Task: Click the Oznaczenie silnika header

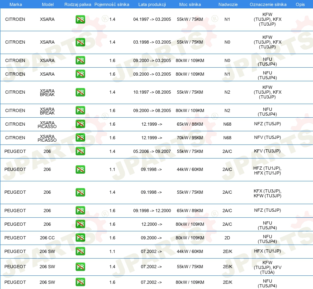Action: (x=268, y=4)
